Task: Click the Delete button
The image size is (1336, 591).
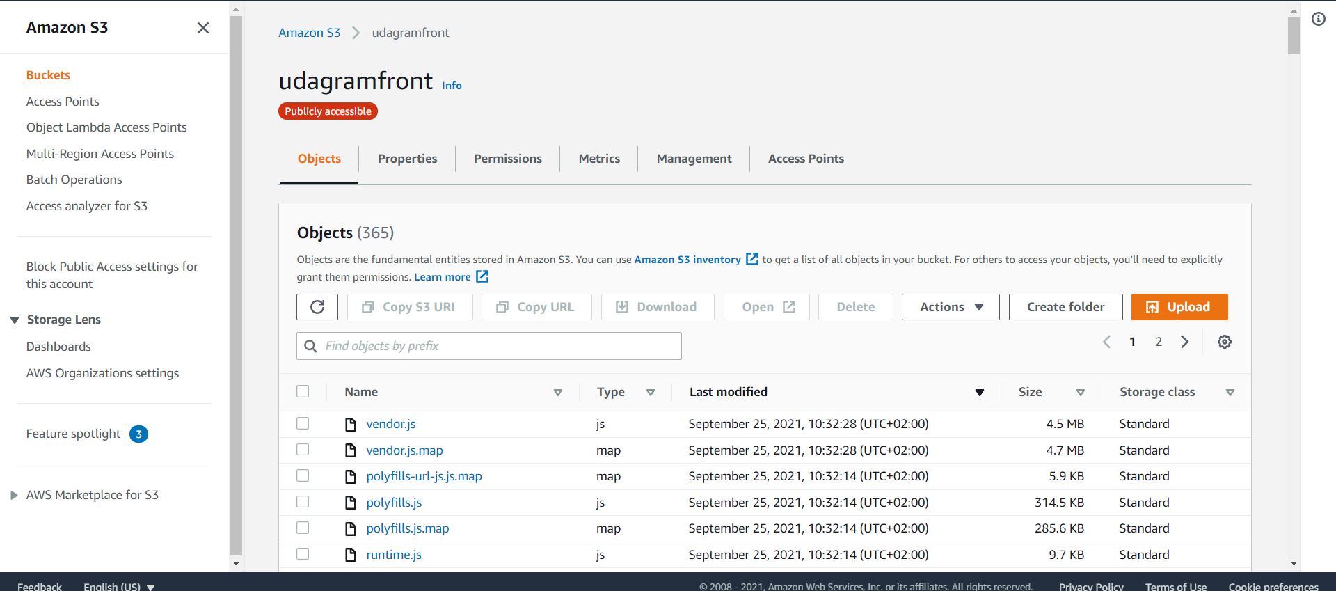Action: [x=856, y=307]
